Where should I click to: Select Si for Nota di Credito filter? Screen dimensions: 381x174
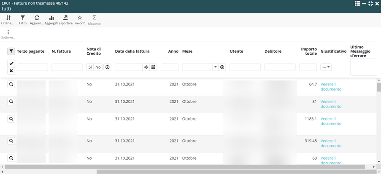(x=90, y=67)
